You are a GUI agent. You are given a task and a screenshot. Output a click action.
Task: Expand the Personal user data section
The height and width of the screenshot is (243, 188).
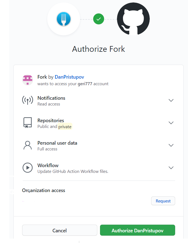pos(171,145)
